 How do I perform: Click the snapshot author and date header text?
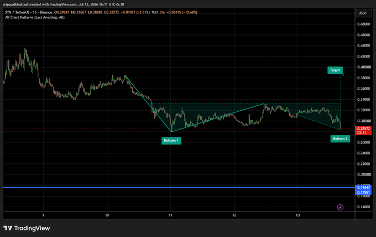point(64,4)
